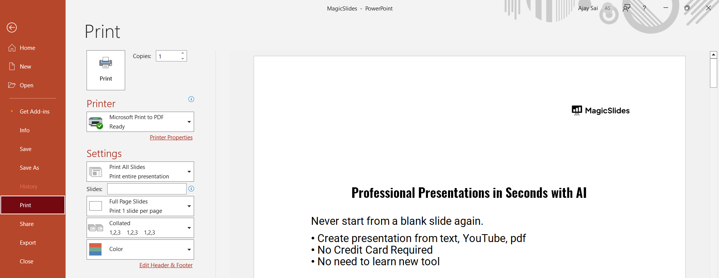
Task: Select Open in the backstage sidebar
Action: click(x=33, y=85)
